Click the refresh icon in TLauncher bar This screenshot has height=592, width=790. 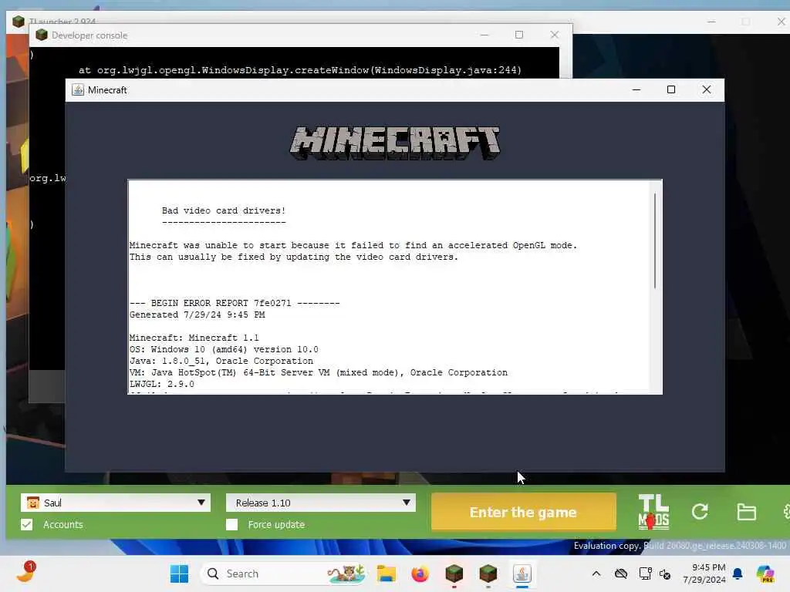700,512
